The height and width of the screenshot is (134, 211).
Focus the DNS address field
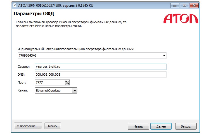pyautogui.click(x=101, y=74)
